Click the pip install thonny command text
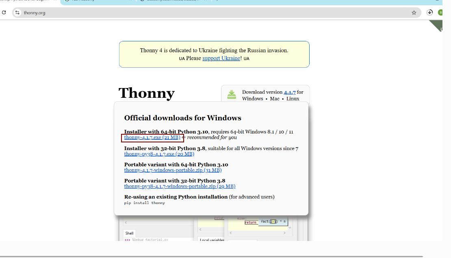 (144, 203)
